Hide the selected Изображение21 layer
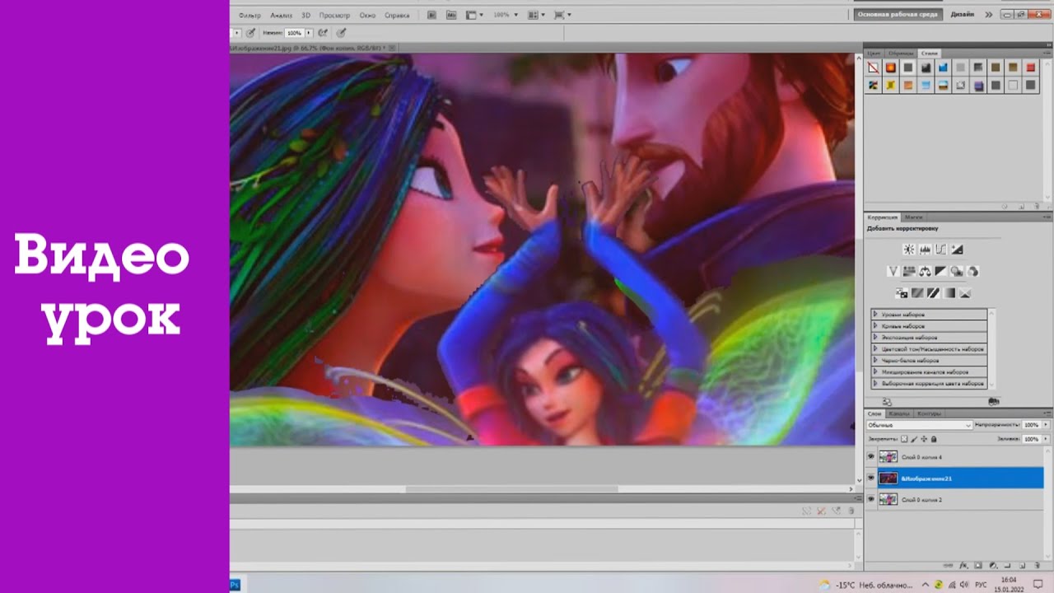1054x593 pixels. pyautogui.click(x=871, y=478)
